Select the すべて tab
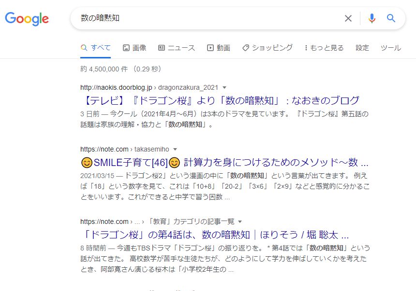Image resolution: width=416 pixels, height=291 pixels. click(95, 48)
